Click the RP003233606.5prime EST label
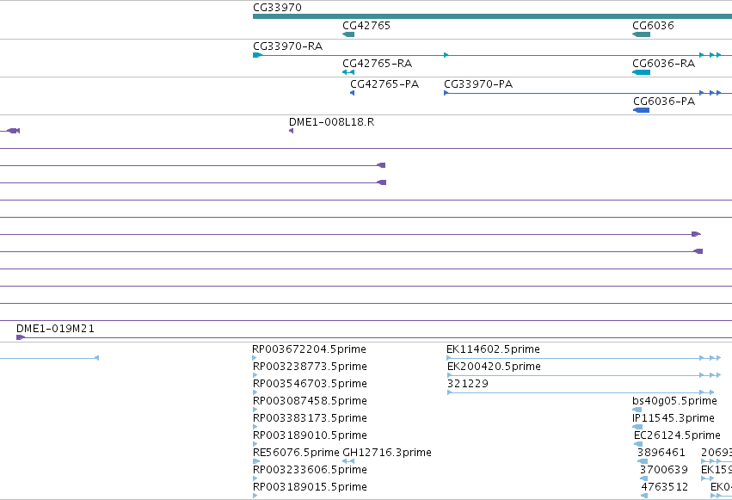The image size is (732, 500). [310, 470]
